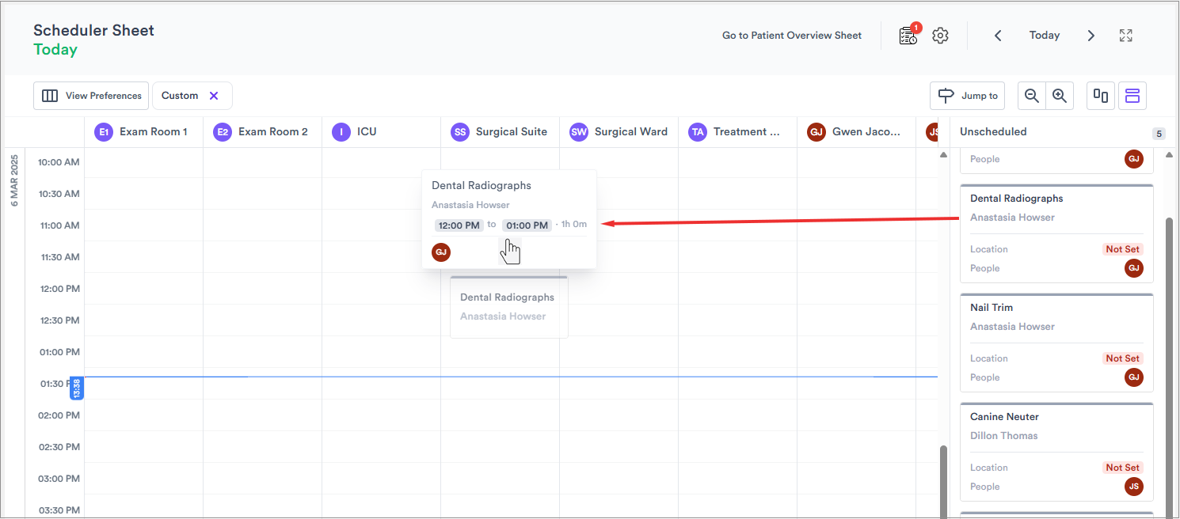Expand scheduler to fullscreen
The image size is (1180, 519).
coord(1126,36)
